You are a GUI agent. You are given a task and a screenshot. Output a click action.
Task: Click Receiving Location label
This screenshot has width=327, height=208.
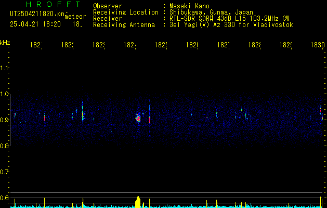tap(126, 12)
